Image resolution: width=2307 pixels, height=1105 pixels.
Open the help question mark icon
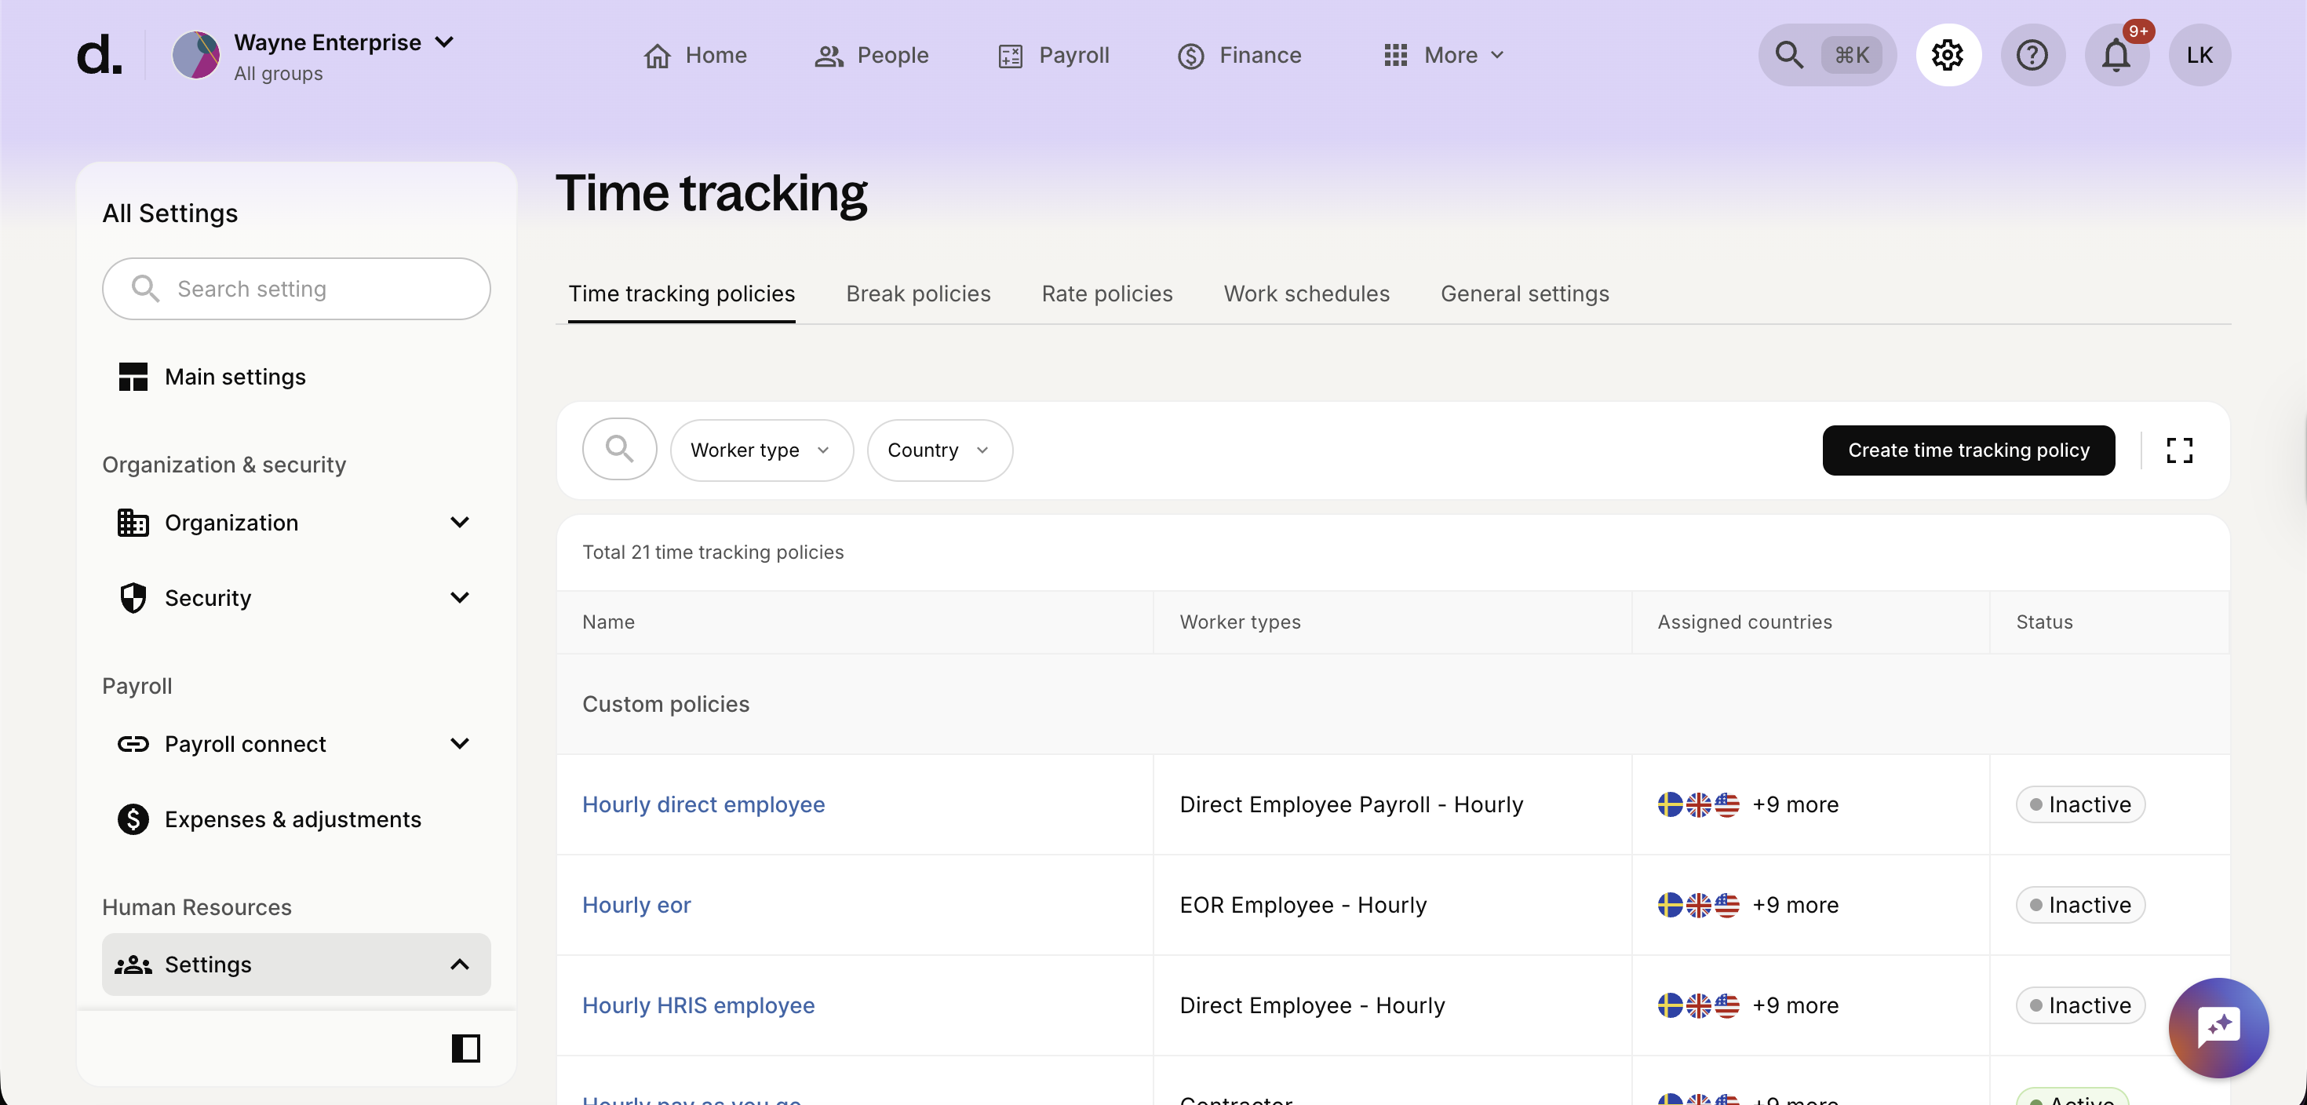click(2032, 56)
